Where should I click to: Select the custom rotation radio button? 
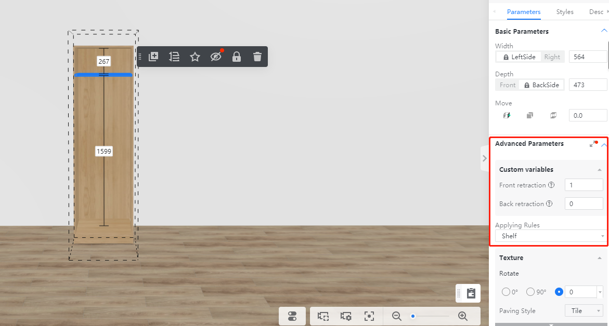click(559, 292)
